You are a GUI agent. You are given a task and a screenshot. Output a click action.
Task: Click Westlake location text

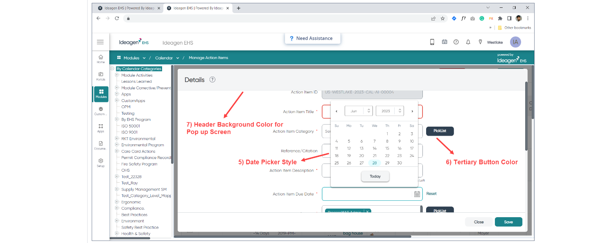click(495, 42)
